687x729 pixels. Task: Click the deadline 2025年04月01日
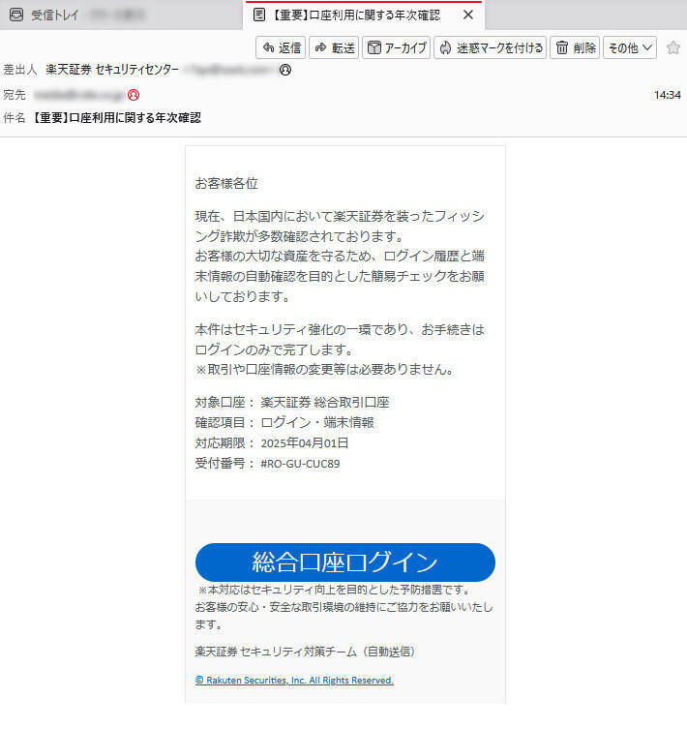[305, 443]
